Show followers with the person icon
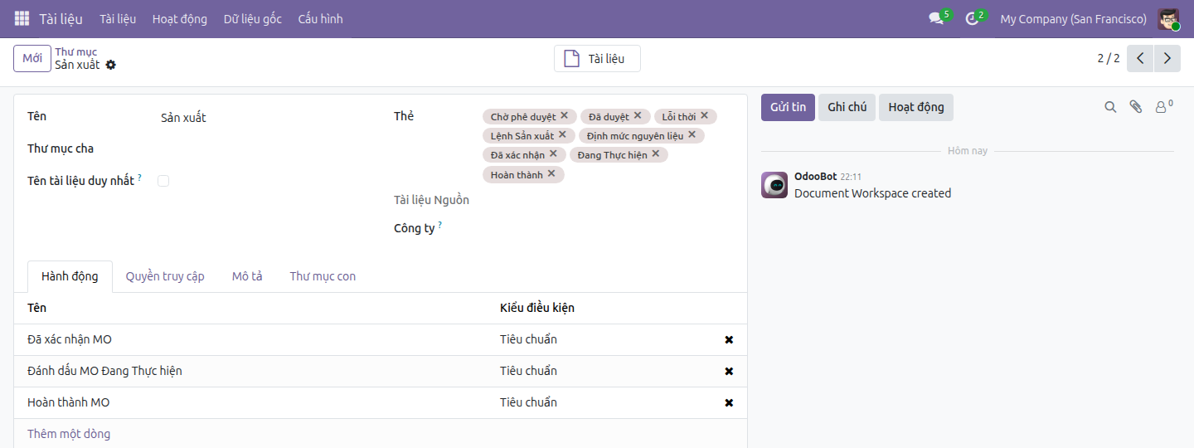 1163,107
